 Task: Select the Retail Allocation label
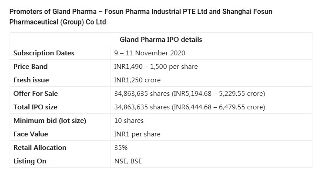[x=40, y=147]
